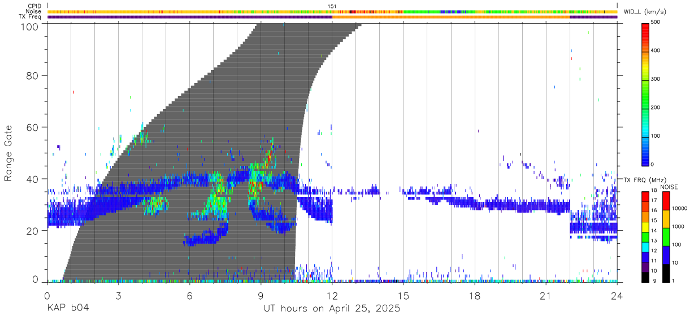Click the noise level color legend bar

(x=665, y=236)
